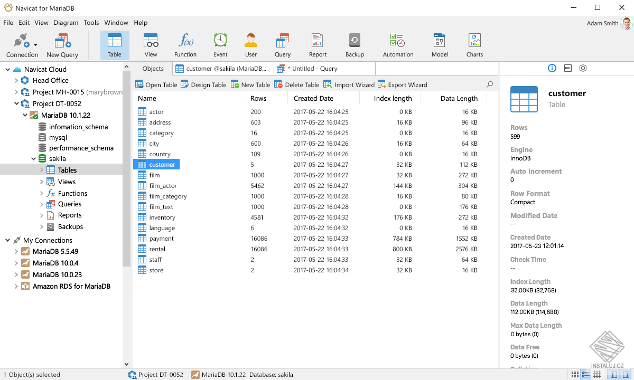Click the Design Table button
The width and height of the screenshot is (634, 380).
coord(203,84)
